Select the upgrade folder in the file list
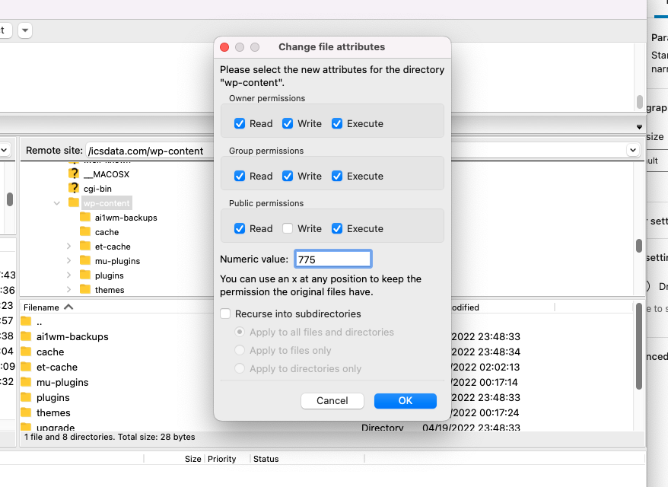 52,426
